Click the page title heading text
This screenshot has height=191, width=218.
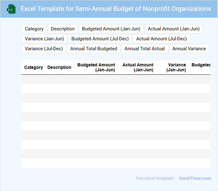(x=116, y=9)
